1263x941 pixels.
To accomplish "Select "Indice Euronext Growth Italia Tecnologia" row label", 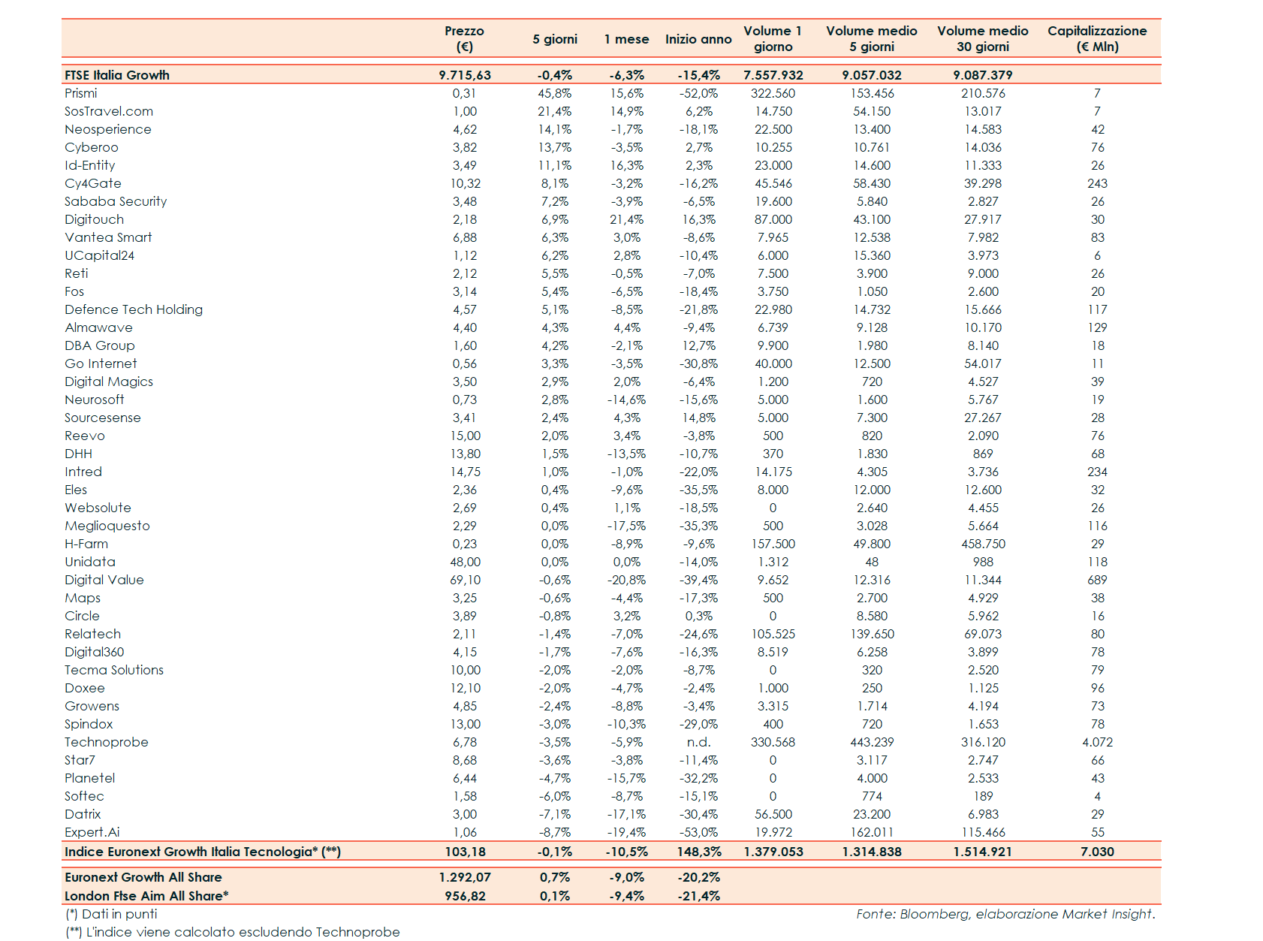I will 203,852.
